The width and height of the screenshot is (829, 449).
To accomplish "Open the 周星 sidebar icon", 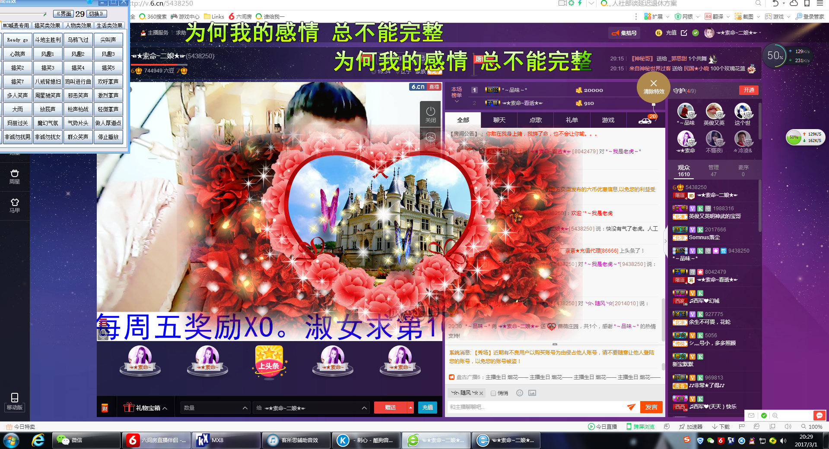I will [x=15, y=176].
